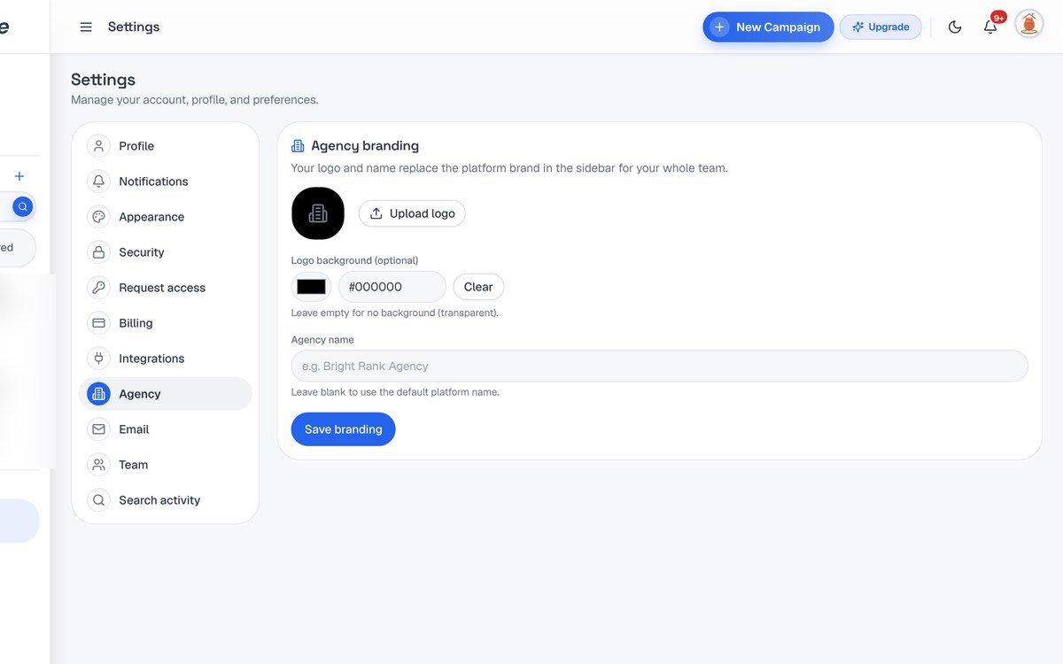This screenshot has width=1063, height=664.
Task: Open Email settings
Action: (166, 429)
